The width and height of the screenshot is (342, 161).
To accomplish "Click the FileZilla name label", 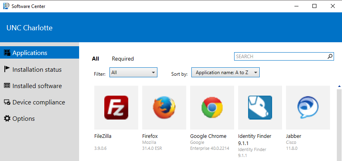I will (x=103, y=136).
